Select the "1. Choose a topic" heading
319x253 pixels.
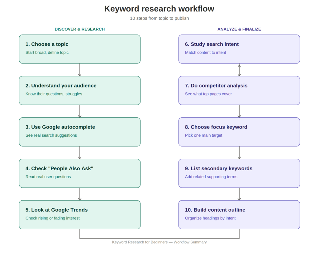click(47, 44)
